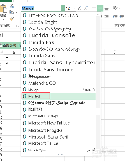
Task: Collapse the font name dropdown arrow
Action: pyautogui.click(x=63, y=8)
